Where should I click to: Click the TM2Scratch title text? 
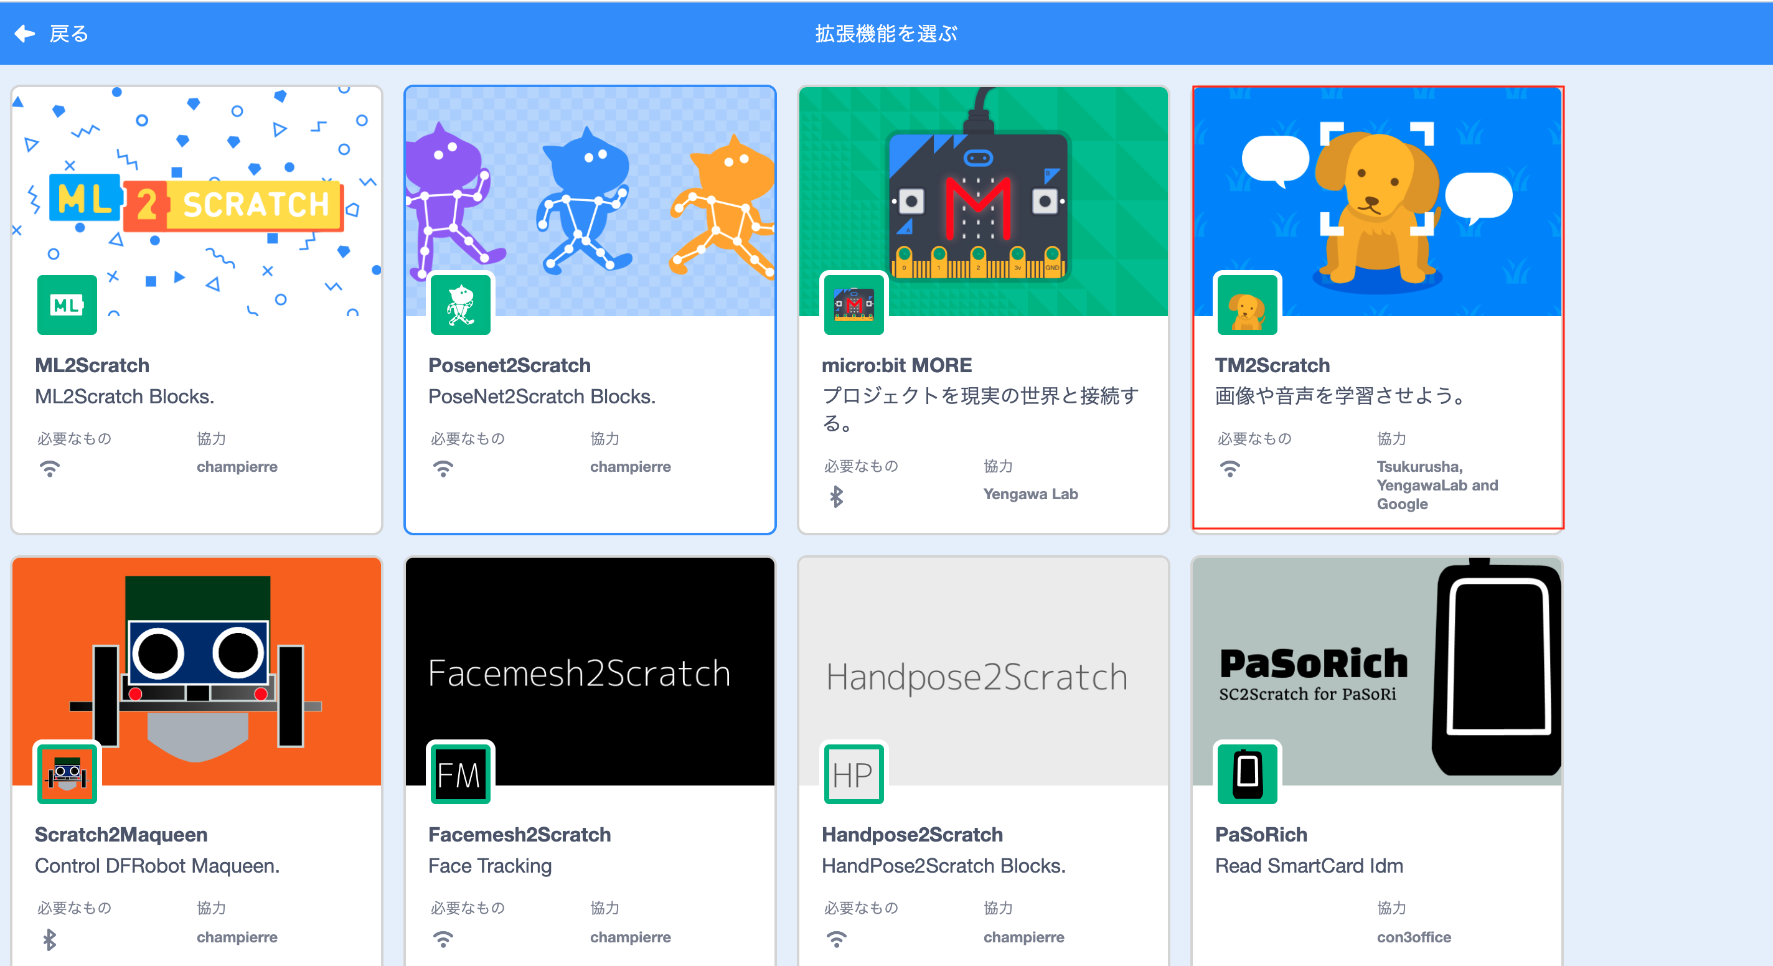point(1272,365)
